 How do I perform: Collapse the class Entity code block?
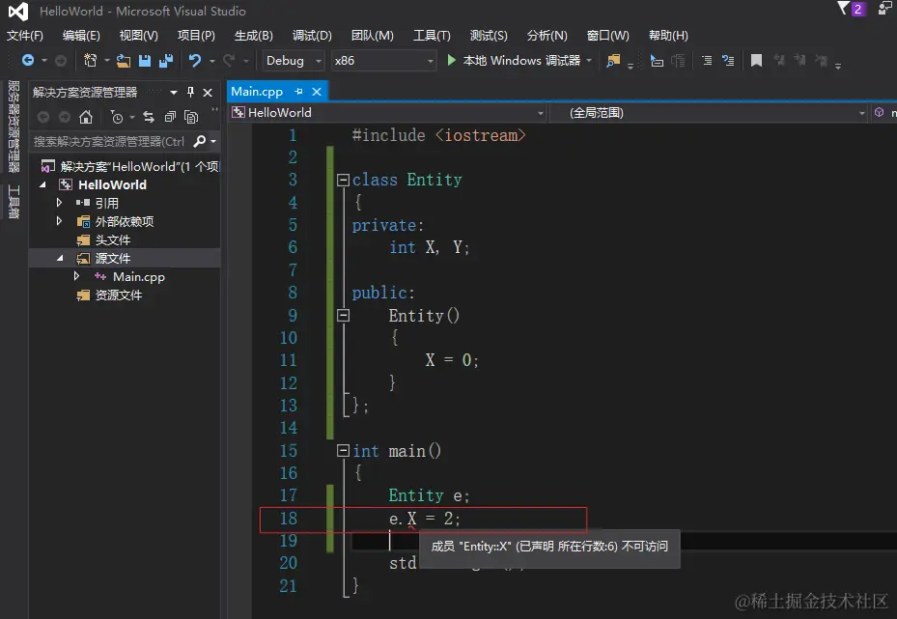point(342,180)
